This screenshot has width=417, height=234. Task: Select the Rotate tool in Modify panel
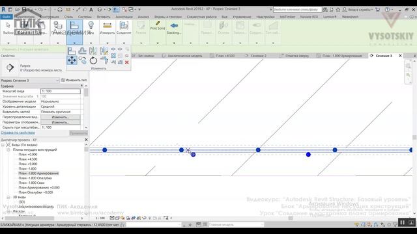pos(93,60)
